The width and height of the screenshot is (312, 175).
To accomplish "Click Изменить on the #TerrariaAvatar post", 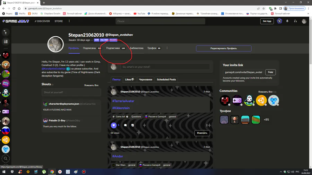I will coord(202,133).
